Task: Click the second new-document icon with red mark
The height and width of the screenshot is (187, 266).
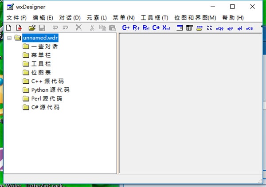Action: pyautogui.click(x=19, y=27)
